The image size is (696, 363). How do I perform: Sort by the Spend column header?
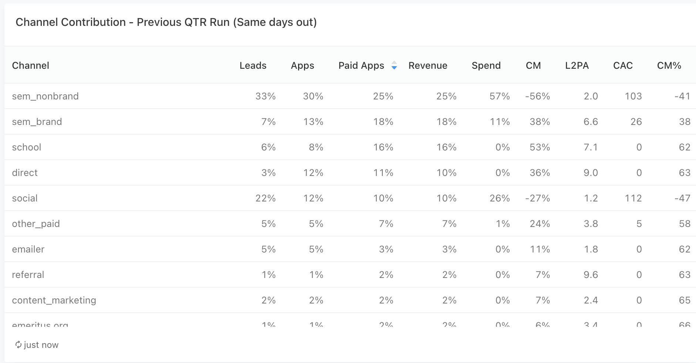click(x=486, y=65)
